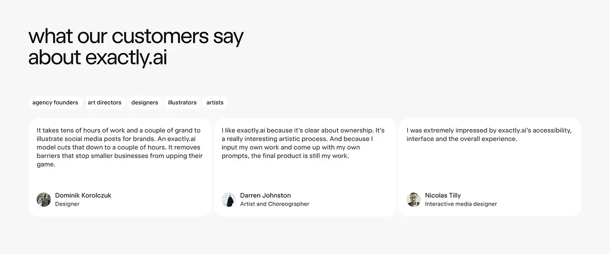Click the Dominik Korolczuk name

83,195
